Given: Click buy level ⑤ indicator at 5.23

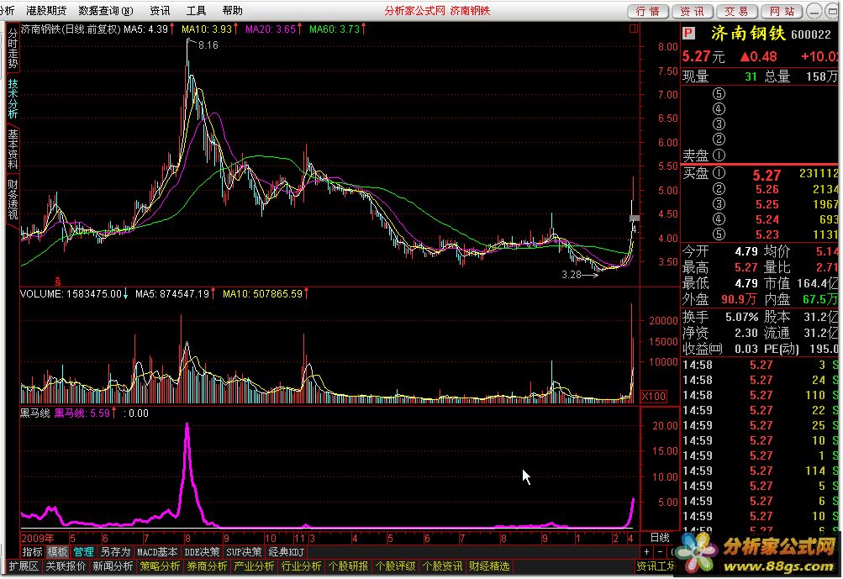Looking at the screenshot, I should tap(719, 234).
